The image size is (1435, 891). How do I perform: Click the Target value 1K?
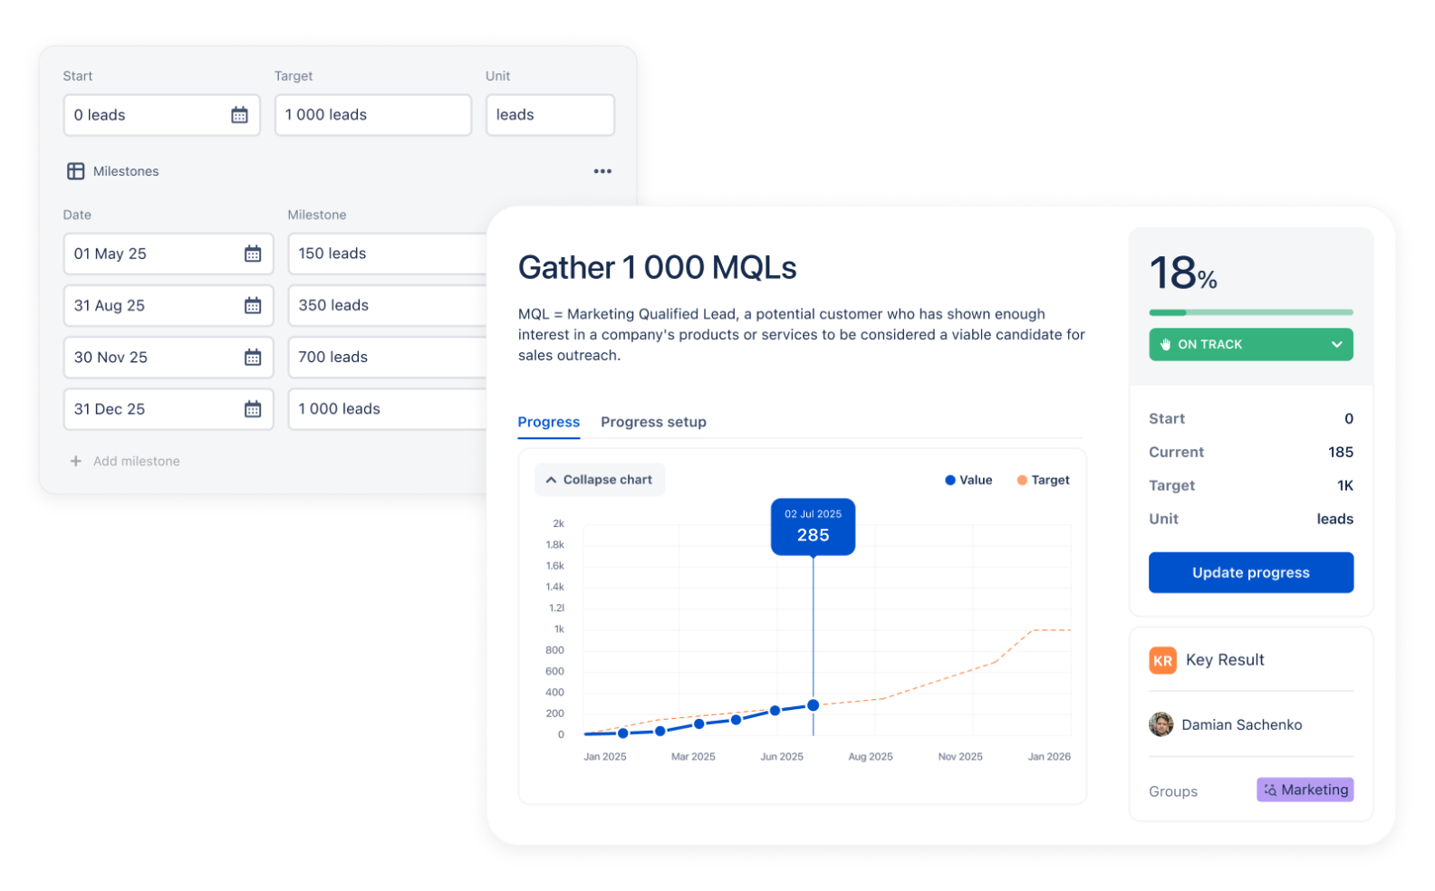tap(1345, 485)
